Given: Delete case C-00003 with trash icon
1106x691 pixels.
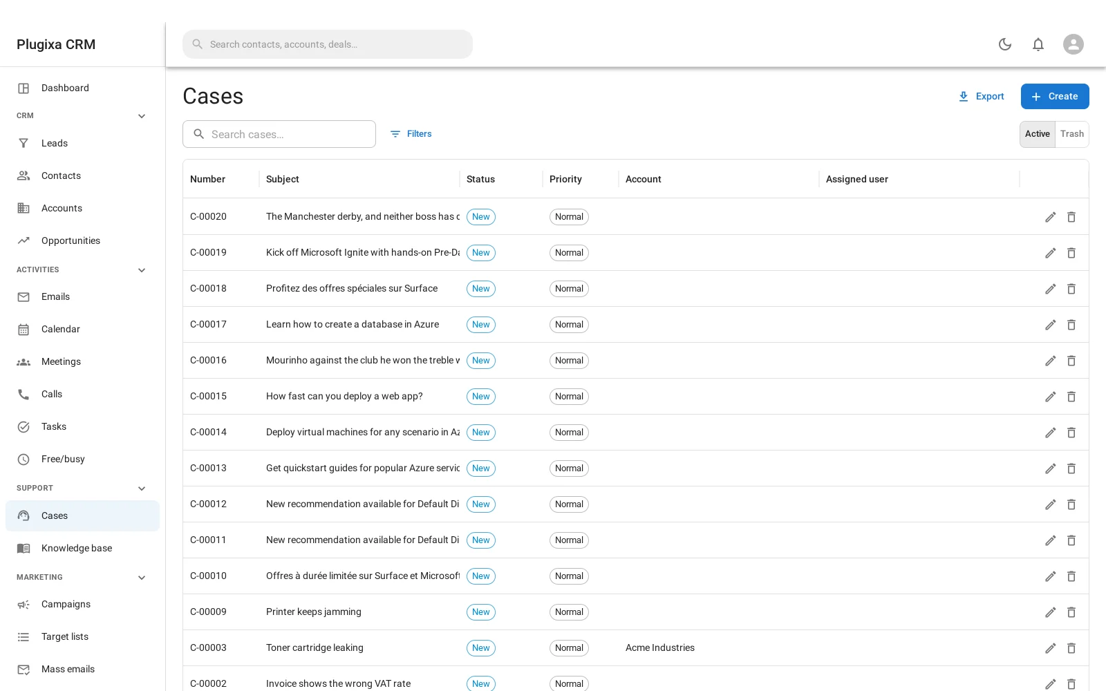Looking at the screenshot, I should click(x=1071, y=648).
